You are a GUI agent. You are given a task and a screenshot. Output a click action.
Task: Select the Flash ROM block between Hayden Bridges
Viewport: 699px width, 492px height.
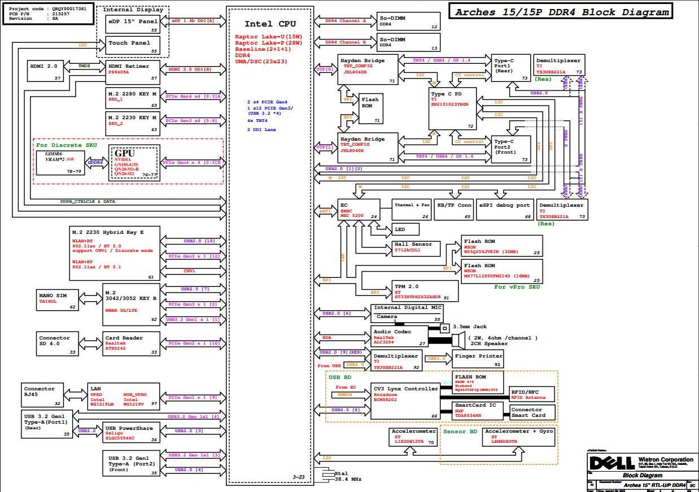point(371,108)
